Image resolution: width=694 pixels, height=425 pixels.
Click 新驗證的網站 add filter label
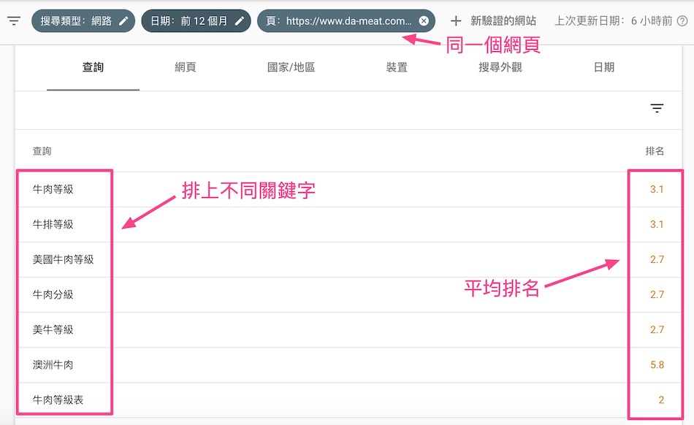click(x=503, y=20)
